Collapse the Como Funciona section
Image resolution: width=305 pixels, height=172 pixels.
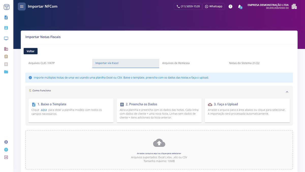(287, 92)
